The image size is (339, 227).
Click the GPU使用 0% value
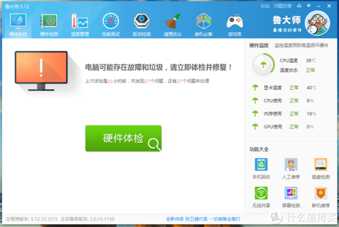(x=310, y=126)
